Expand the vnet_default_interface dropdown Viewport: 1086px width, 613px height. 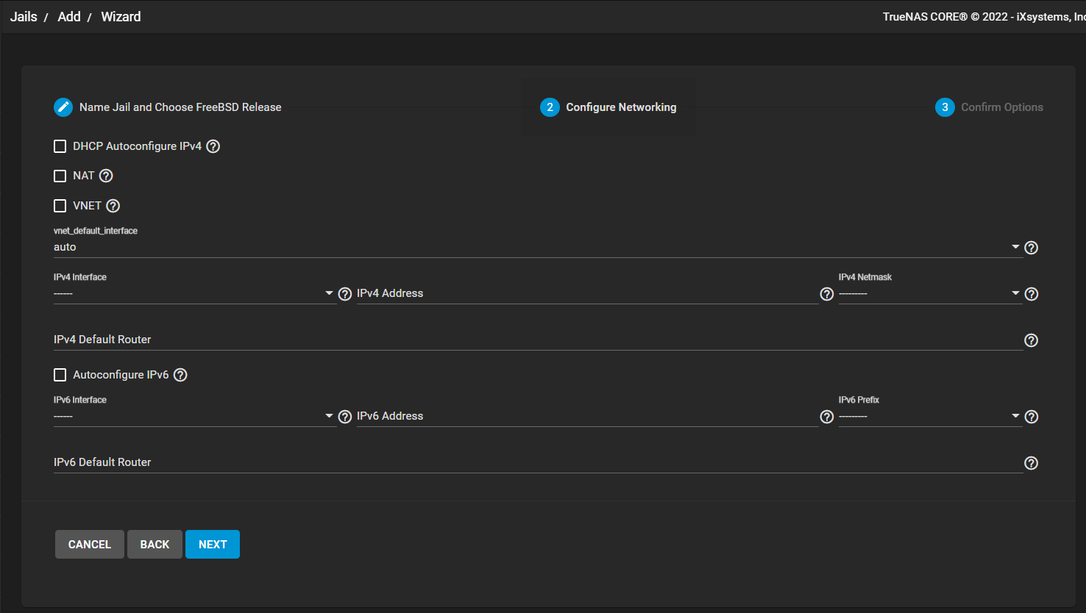536,247
